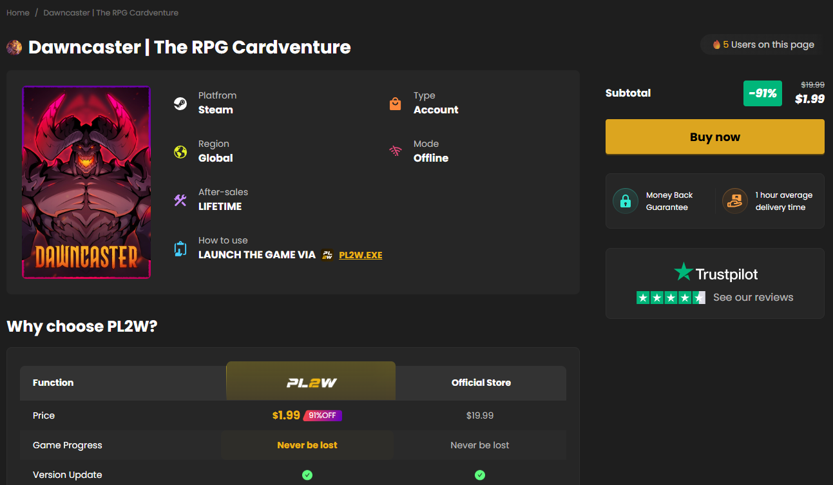Click the globe Region icon
This screenshot has height=485, width=833.
pyautogui.click(x=180, y=152)
